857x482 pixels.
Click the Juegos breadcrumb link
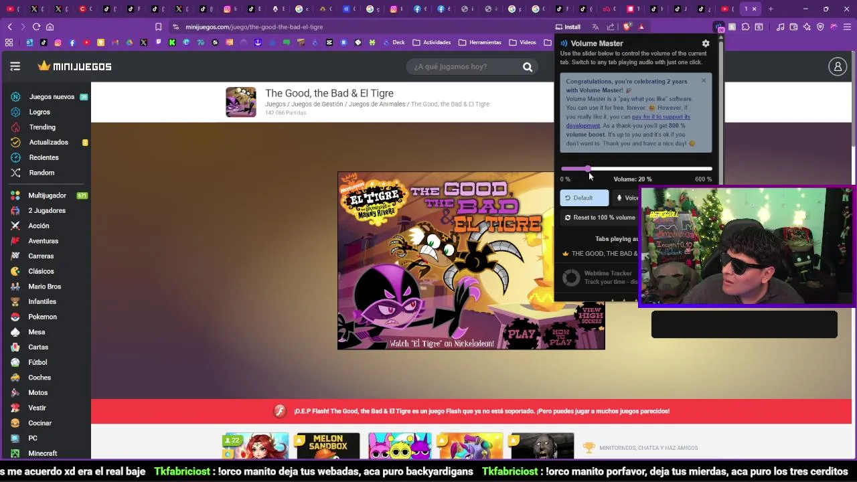click(275, 104)
